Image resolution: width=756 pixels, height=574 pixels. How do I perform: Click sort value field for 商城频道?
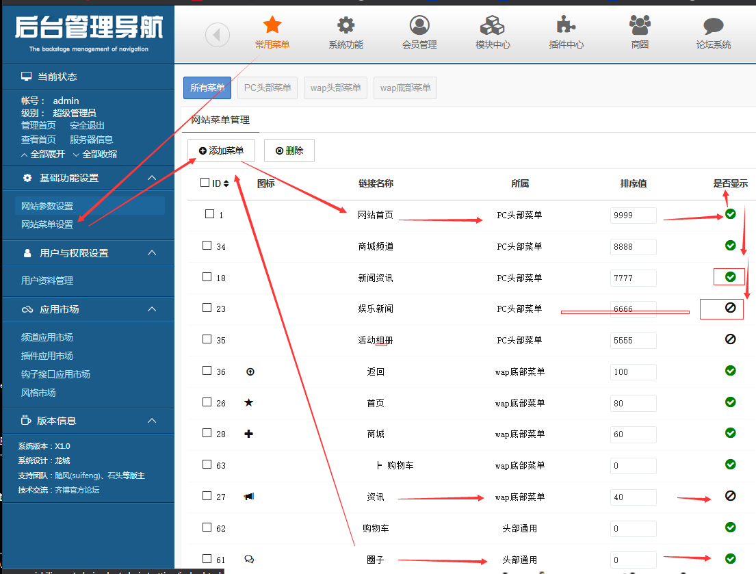pos(633,246)
